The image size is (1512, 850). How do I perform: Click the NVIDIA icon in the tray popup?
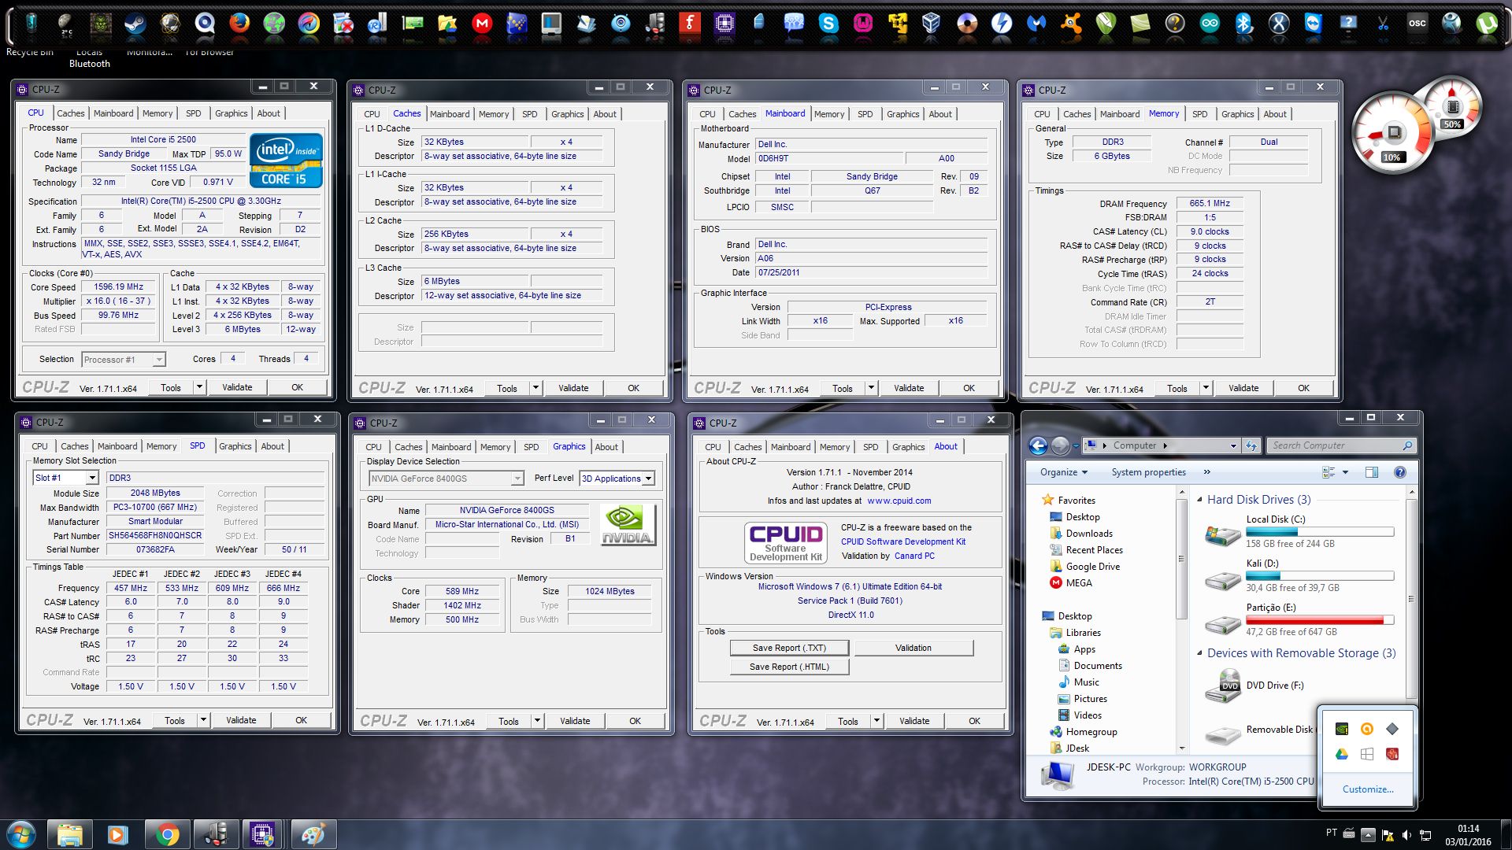pyautogui.click(x=1342, y=729)
